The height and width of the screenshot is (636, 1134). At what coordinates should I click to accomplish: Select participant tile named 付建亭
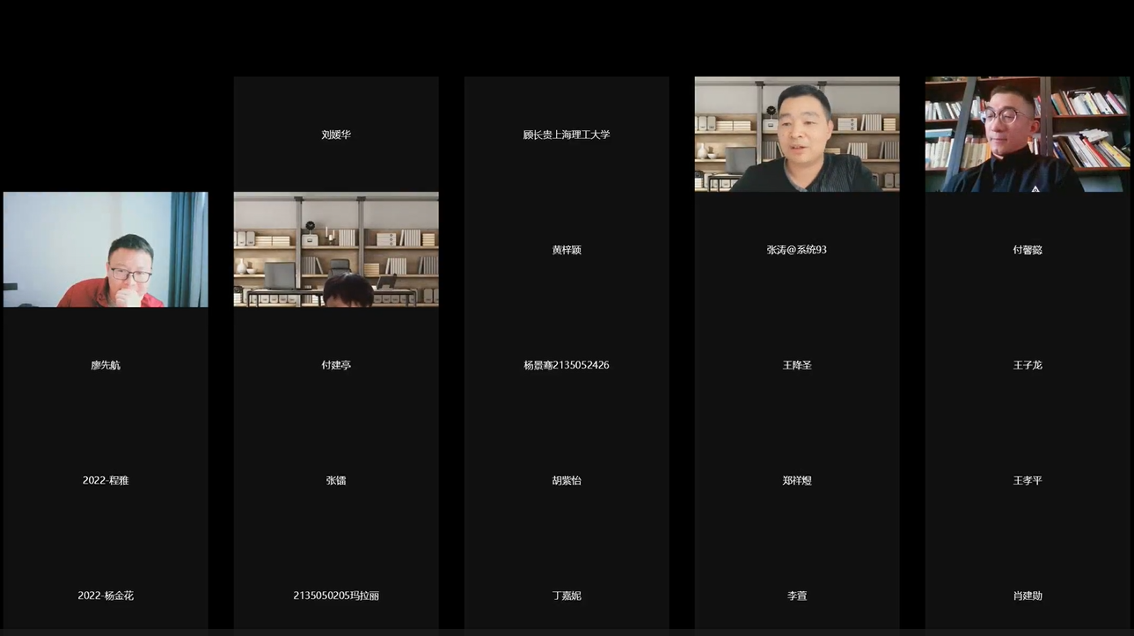click(336, 365)
